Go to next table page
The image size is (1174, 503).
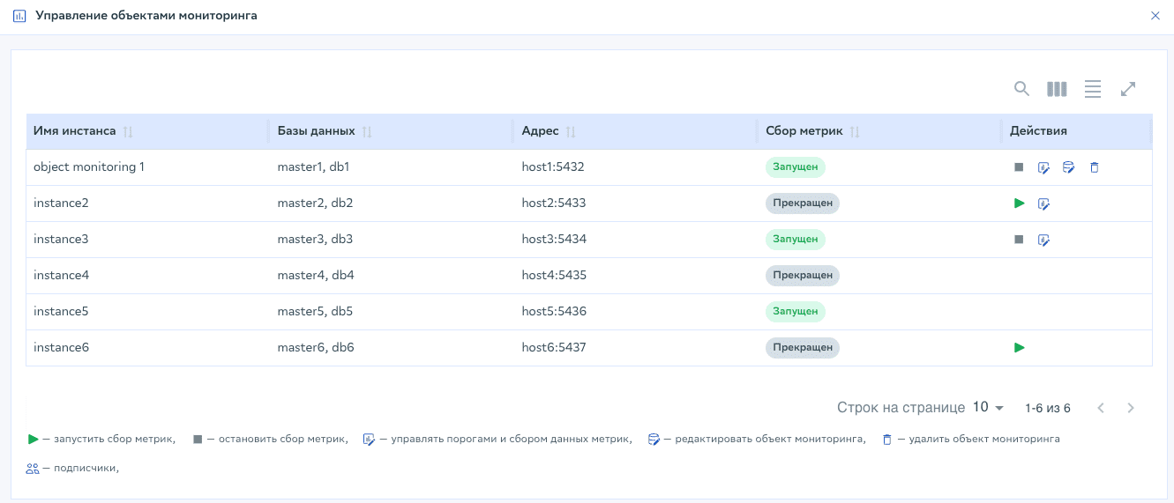coord(1131,408)
